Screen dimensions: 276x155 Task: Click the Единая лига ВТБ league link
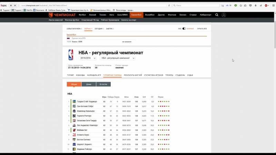click(79, 38)
